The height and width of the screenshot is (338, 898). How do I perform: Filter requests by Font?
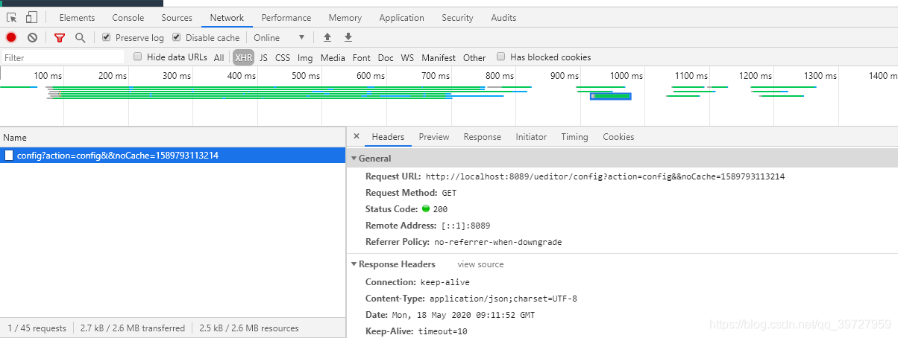click(362, 57)
